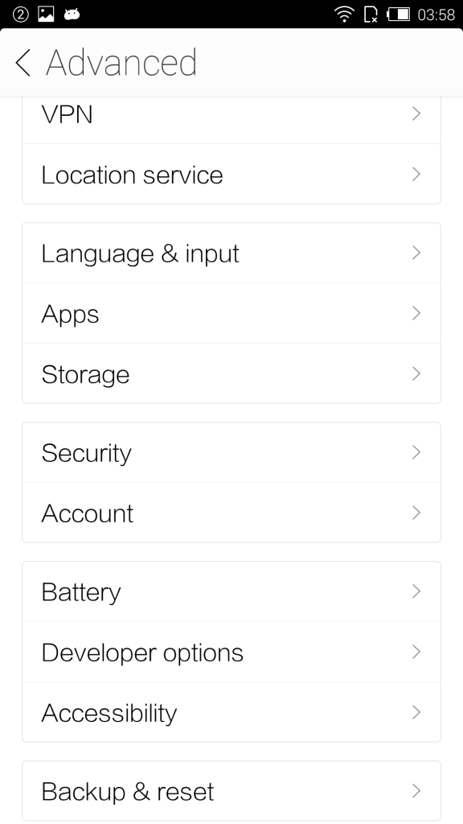Open Language & input settings
Viewport: 463px width, 824px height.
(x=231, y=253)
